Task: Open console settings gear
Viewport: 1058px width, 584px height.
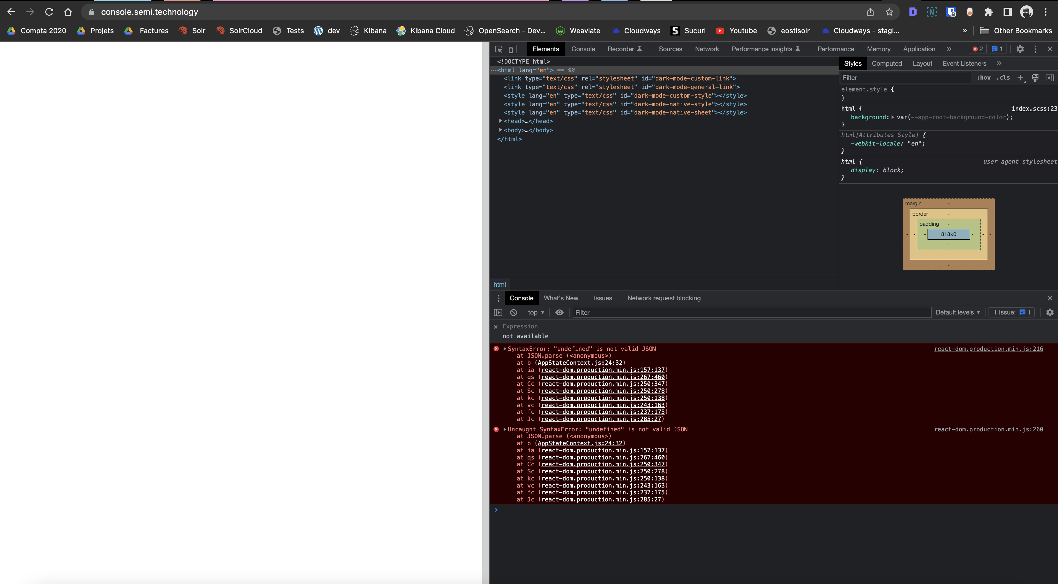Action: click(x=1050, y=312)
